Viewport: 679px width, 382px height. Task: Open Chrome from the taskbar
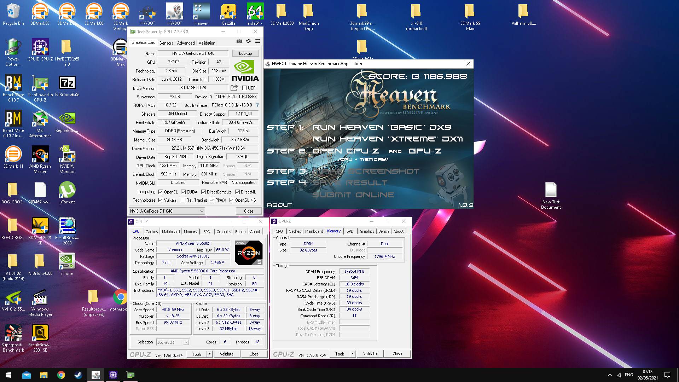61,375
